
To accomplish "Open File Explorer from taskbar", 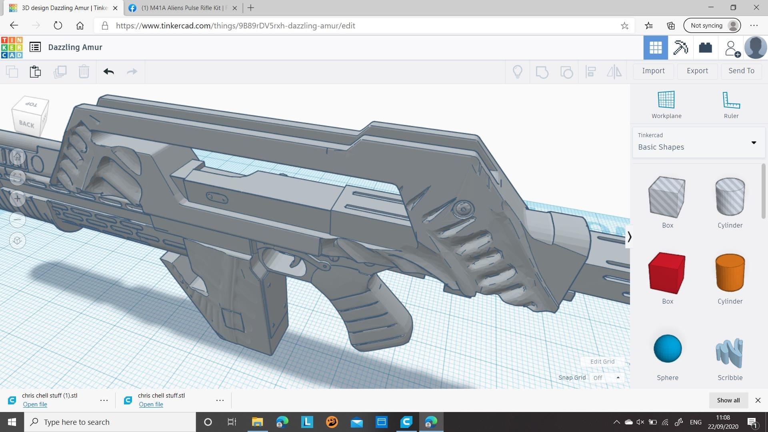I will click(x=257, y=422).
